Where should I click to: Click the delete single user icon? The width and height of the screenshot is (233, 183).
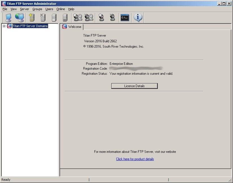[x=112, y=17]
